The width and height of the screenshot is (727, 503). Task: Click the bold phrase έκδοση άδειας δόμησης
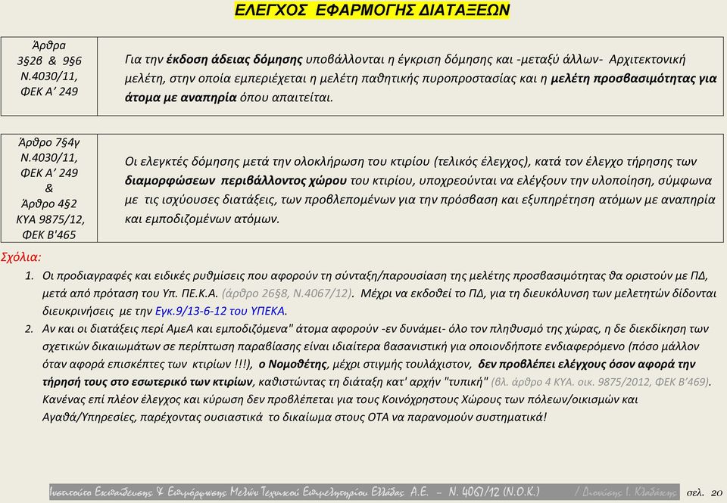235,59
